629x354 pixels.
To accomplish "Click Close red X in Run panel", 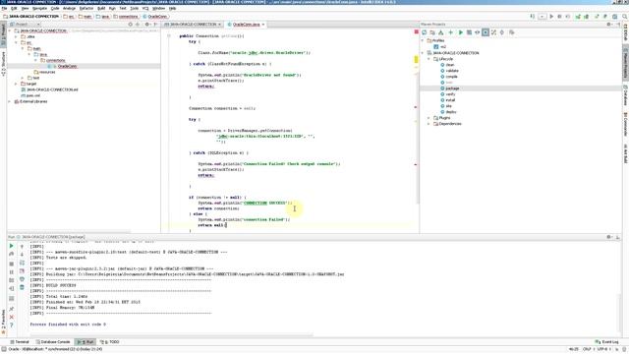I will click(x=11, y=317).
